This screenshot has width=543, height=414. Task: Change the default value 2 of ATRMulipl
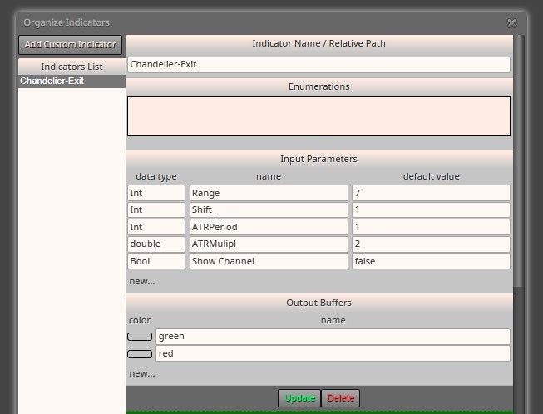click(431, 244)
